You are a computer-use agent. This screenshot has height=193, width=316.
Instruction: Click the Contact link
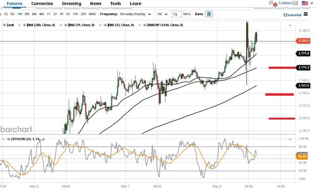[285, 3]
